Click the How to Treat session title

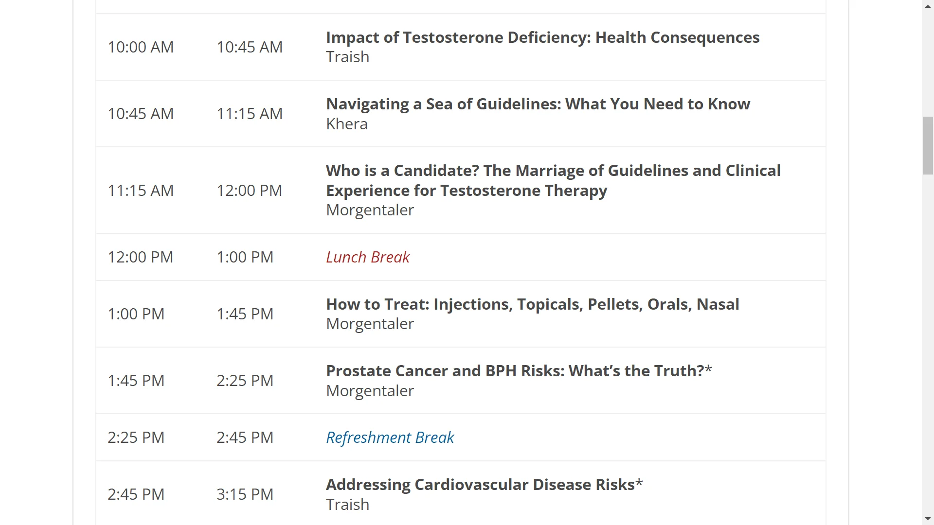pos(533,304)
